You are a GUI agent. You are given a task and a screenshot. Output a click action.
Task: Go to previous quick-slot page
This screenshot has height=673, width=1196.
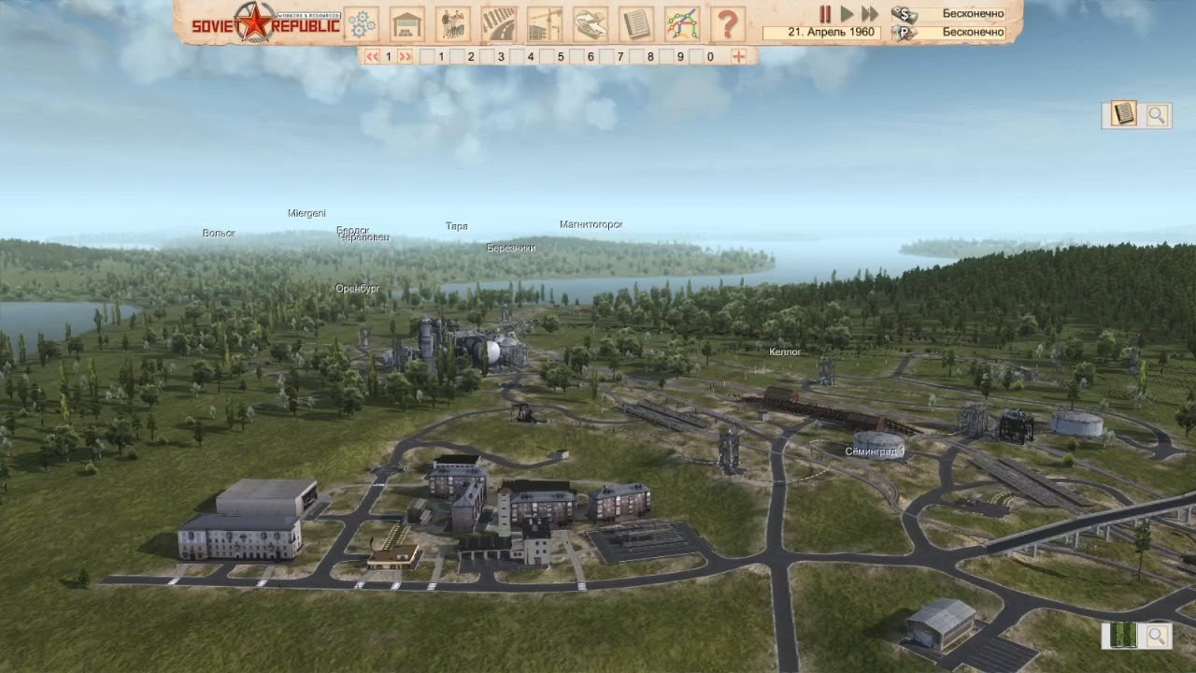pyautogui.click(x=372, y=56)
